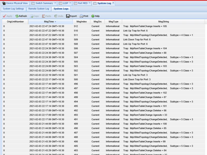The height and width of the screenshot is (155, 207).
Task: Click the LLDP tab icon
Action: pyautogui.click(x=60, y=3)
